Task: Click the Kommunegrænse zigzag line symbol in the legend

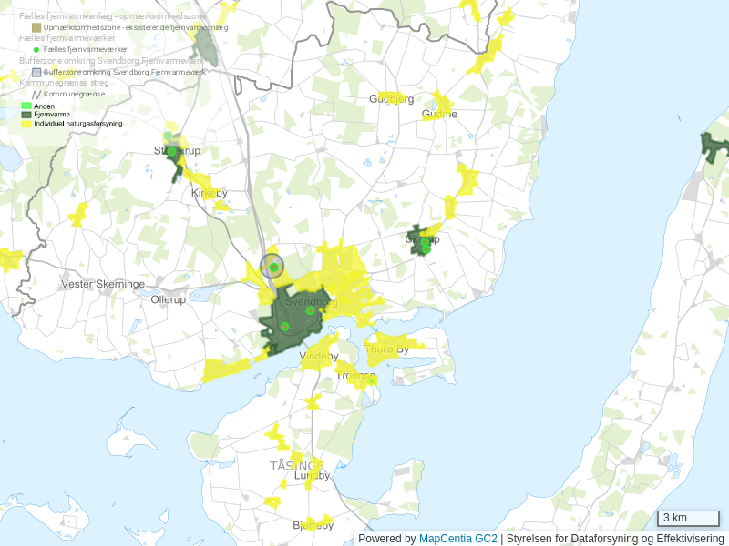Action: pyautogui.click(x=36, y=94)
